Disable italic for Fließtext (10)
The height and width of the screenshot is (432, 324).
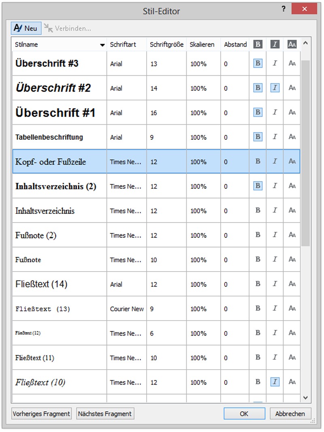pos(275,382)
